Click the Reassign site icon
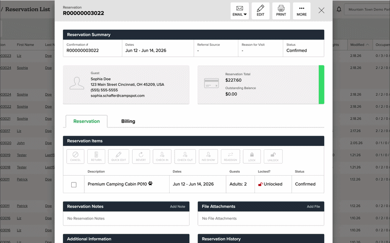 tap(230, 156)
